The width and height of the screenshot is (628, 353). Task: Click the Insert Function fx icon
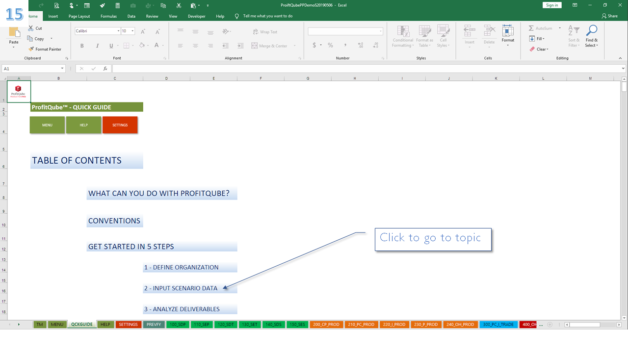105,69
